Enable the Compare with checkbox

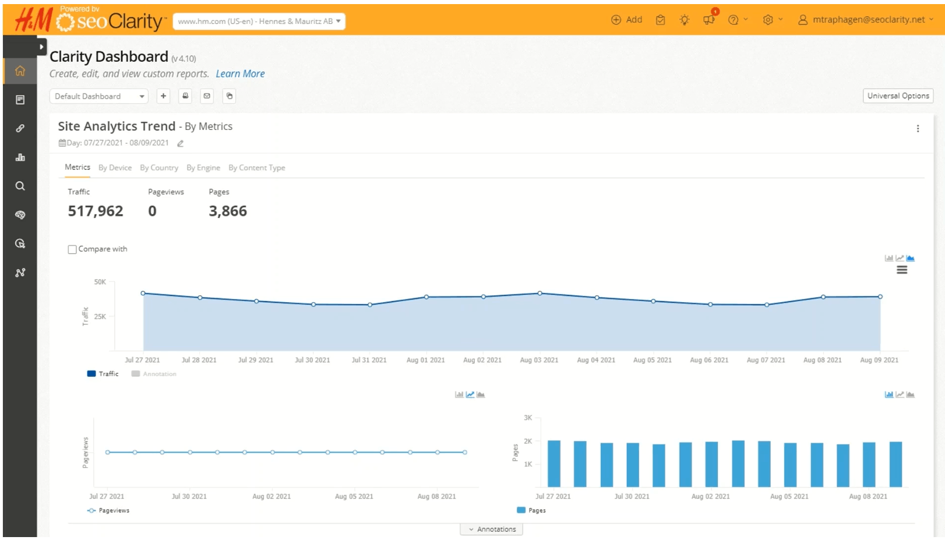72,249
